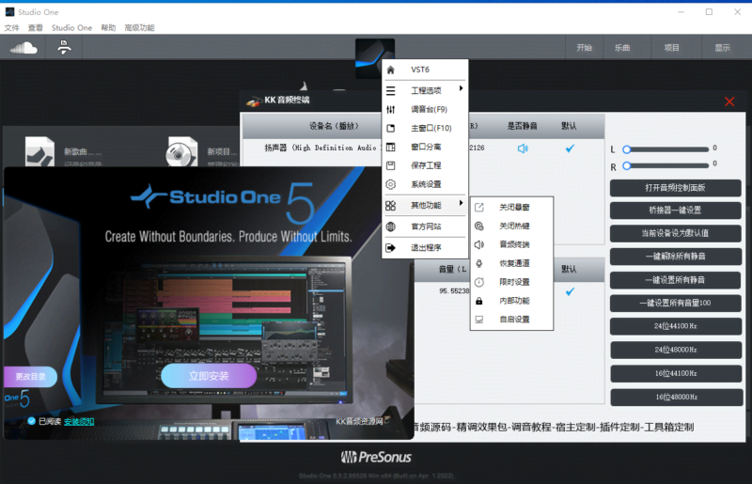This screenshot has width=752, height=484.
Task: Click 打开音频控制面板 button
Action: (675, 188)
